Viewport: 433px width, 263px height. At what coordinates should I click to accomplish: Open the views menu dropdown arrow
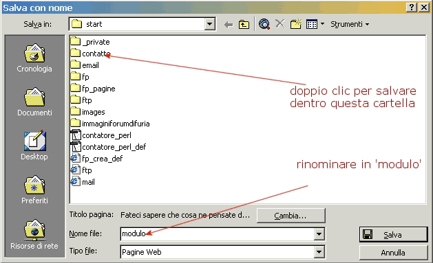click(322, 24)
